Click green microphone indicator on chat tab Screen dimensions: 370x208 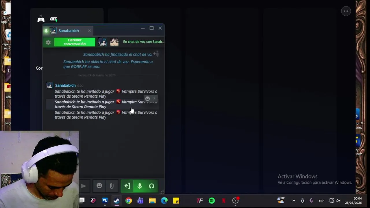click(x=46, y=31)
